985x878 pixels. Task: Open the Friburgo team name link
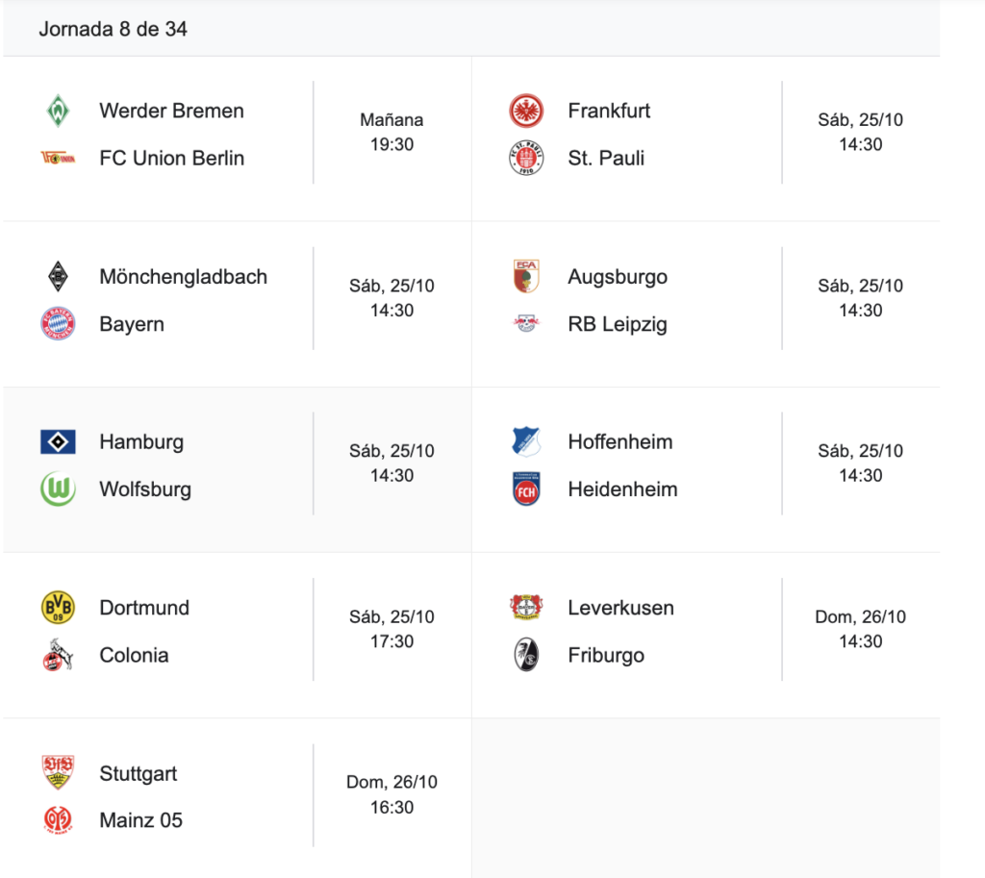606,655
